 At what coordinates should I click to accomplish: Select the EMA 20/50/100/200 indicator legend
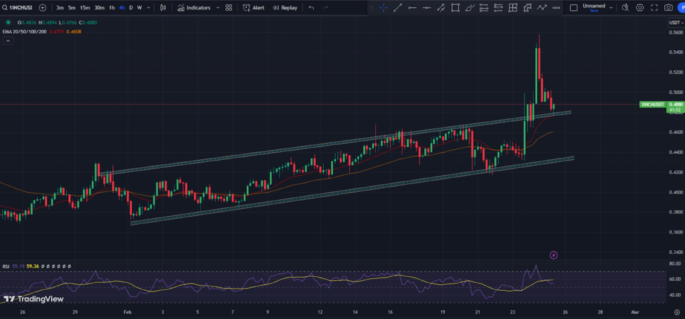tap(24, 31)
